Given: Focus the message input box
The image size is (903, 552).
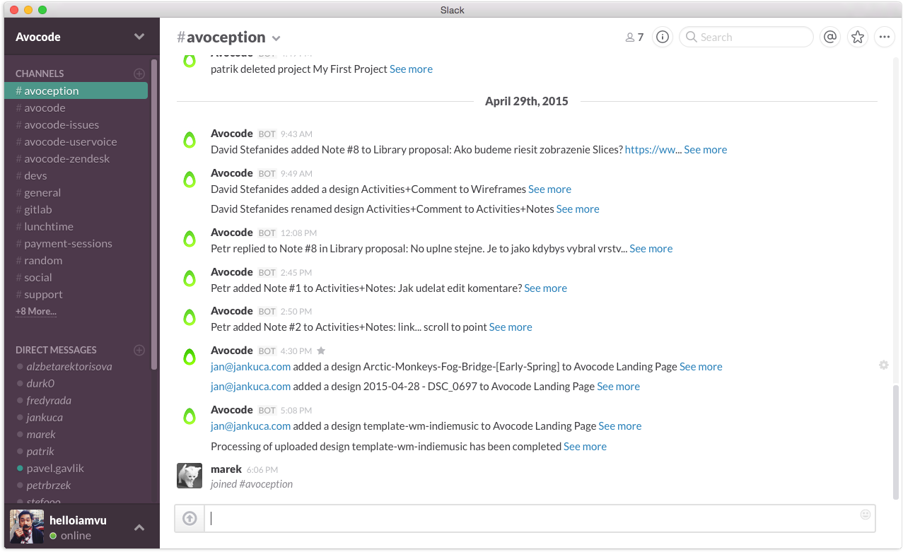Looking at the screenshot, I should pyautogui.click(x=540, y=518).
